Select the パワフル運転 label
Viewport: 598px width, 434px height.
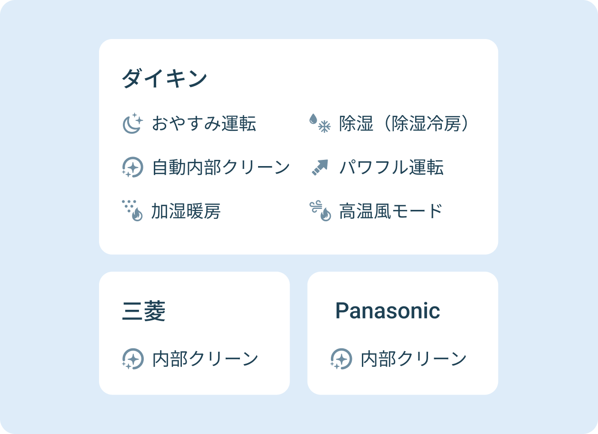point(391,167)
